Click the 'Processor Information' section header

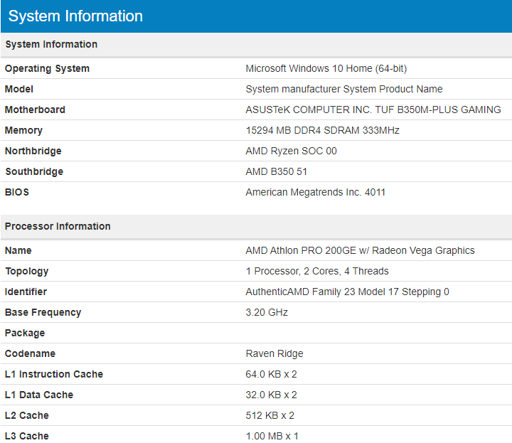point(58,226)
